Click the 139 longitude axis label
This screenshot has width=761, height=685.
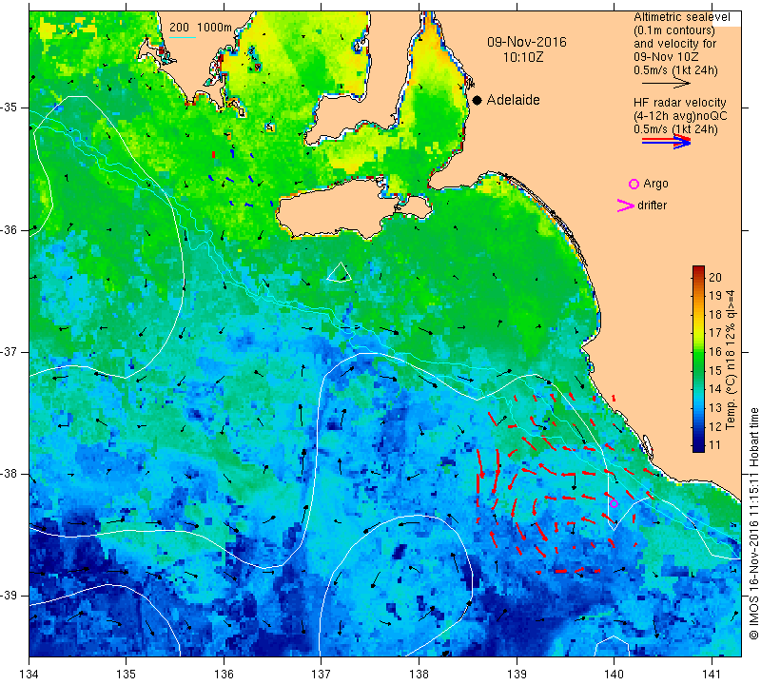(x=517, y=675)
